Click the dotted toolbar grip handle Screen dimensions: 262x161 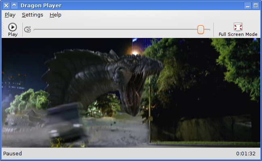3,29
